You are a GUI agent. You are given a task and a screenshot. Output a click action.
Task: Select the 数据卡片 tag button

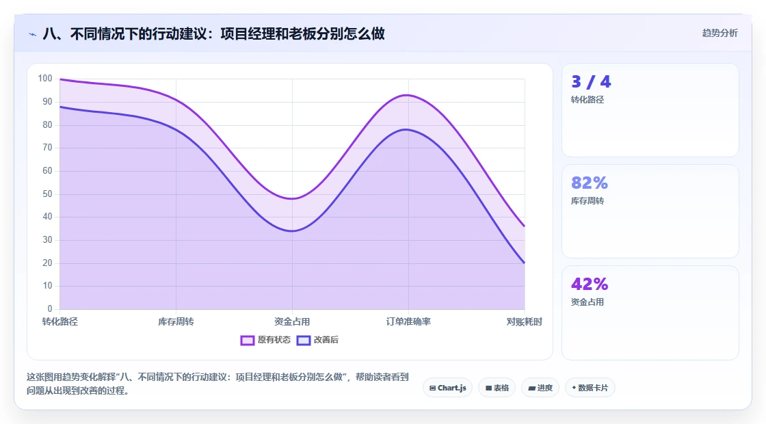(590, 388)
